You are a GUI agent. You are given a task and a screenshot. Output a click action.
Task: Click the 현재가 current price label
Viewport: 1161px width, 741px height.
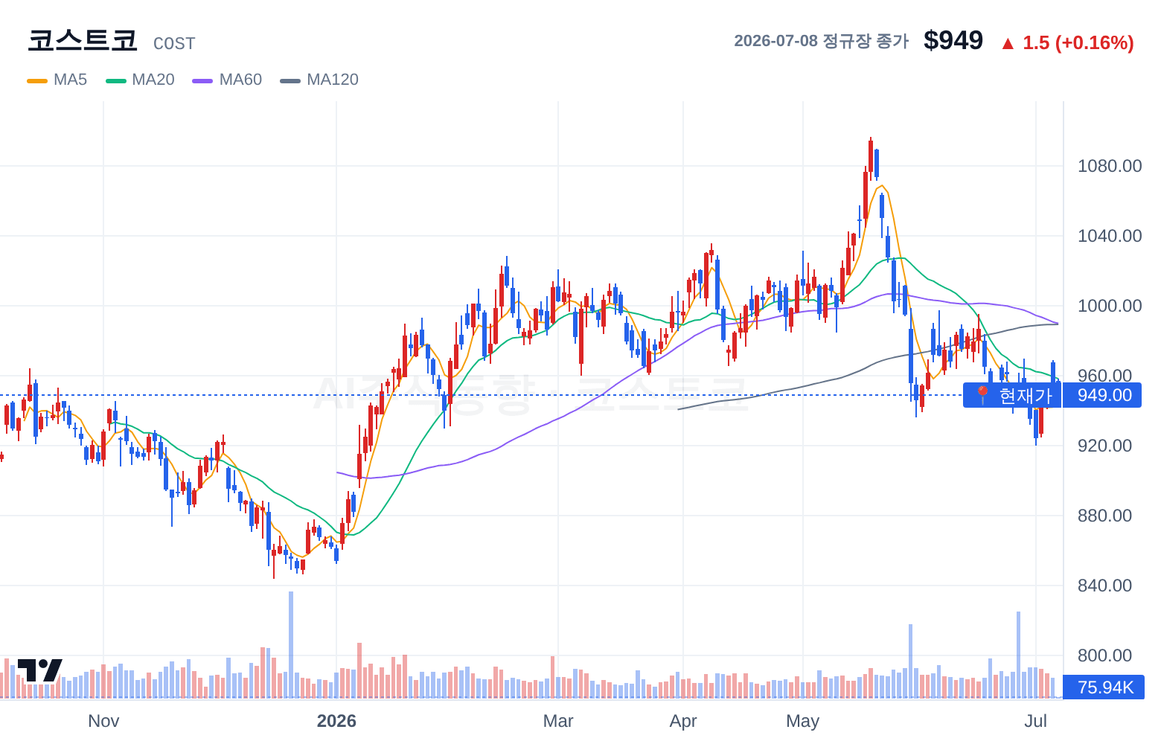pyautogui.click(x=1026, y=395)
